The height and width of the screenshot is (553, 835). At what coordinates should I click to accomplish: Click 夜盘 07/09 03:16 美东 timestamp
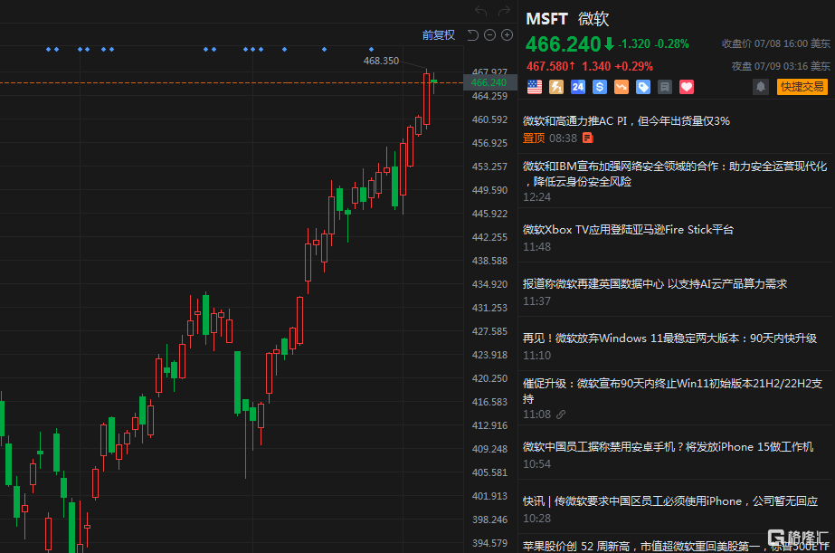[x=780, y=66]
